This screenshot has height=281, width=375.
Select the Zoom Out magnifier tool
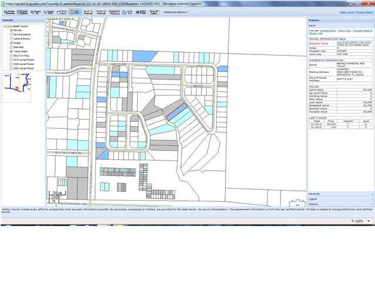point(49,12)
